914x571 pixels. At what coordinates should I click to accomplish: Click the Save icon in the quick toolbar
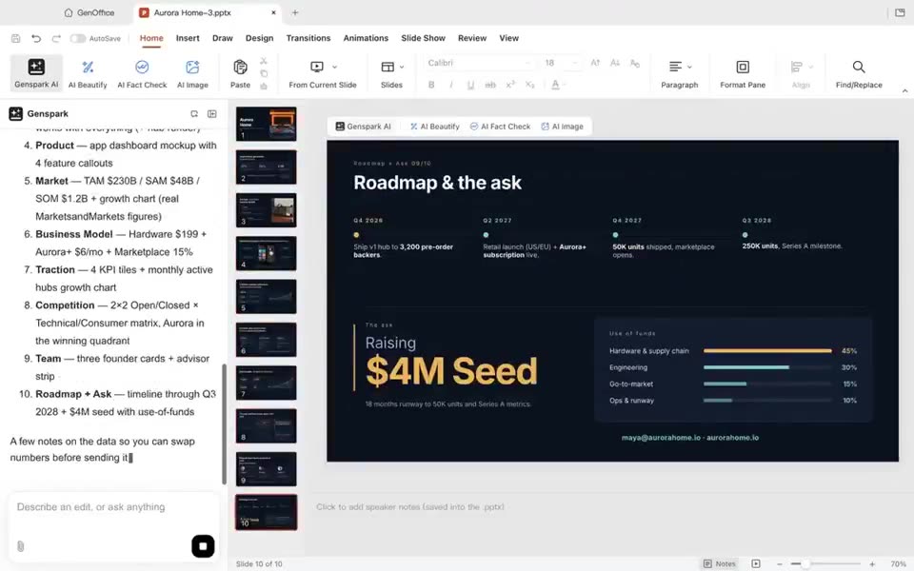16,38
